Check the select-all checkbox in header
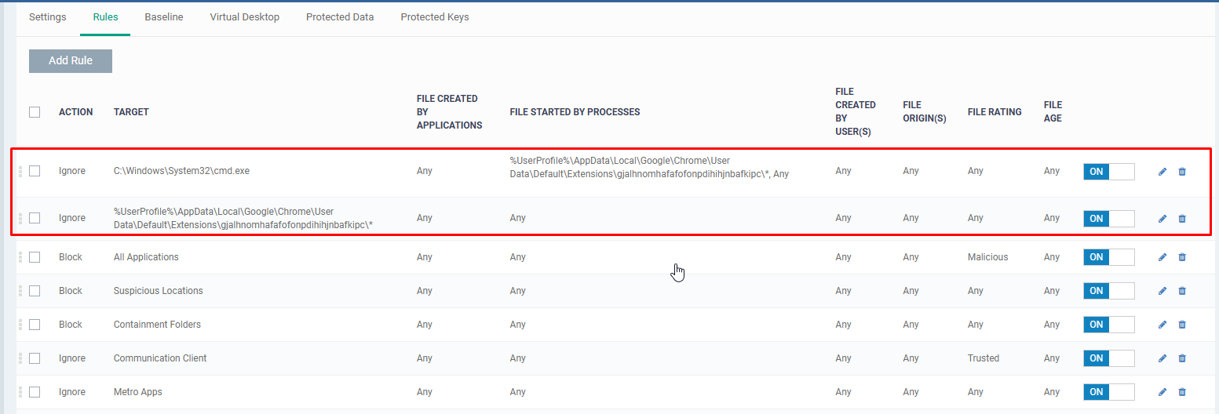The height and width of the screenshot is (414, 1219). click(x=35, y=112)
